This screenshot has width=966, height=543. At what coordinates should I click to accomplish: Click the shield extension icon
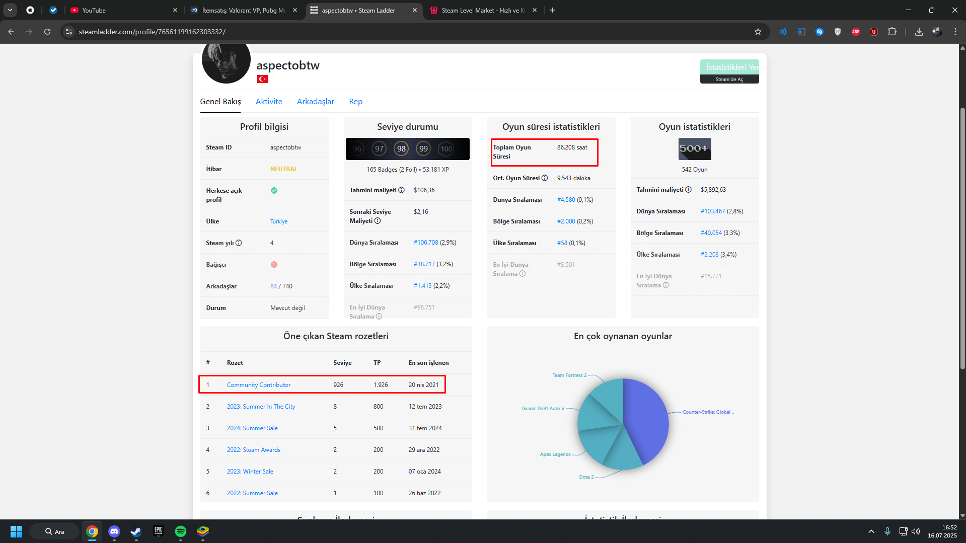pyautogui.click(x=838, y=32)
